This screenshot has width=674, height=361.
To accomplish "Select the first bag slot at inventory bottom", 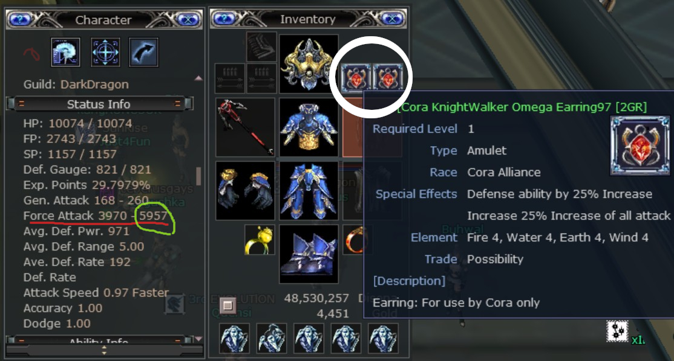I will pos(234,338).
